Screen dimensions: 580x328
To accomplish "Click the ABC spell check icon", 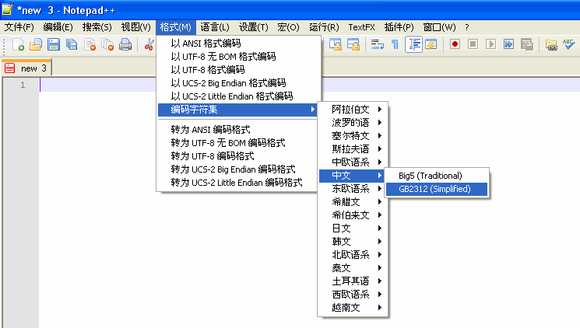I will (568, 45).
